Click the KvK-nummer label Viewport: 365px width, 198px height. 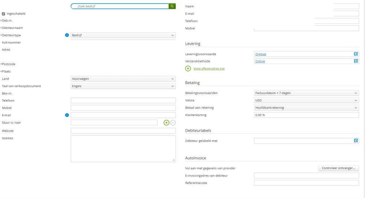tap(11, 42)
